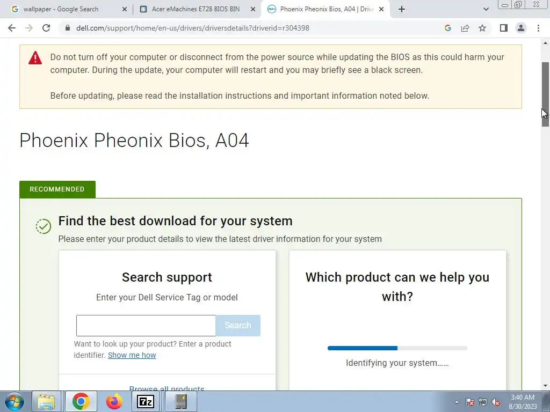Click Find the best download heading
This screenshot has width=550, height=412.
(176, 221)
